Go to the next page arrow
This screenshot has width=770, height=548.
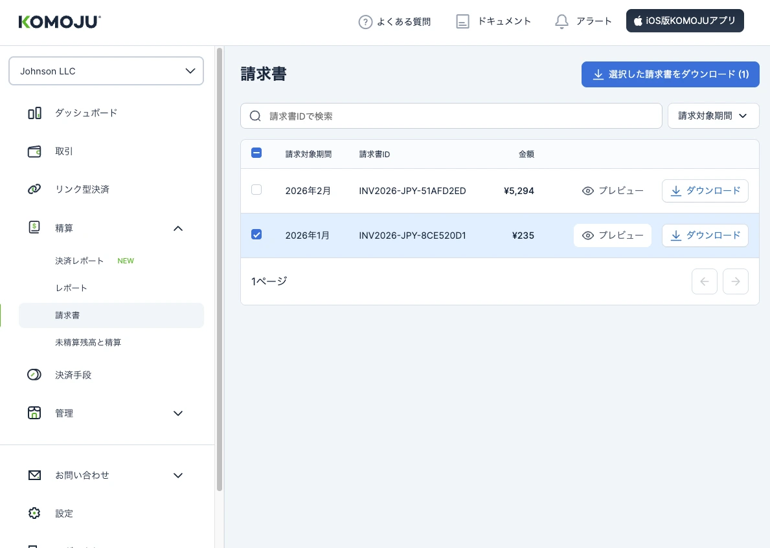click(736, 281)
